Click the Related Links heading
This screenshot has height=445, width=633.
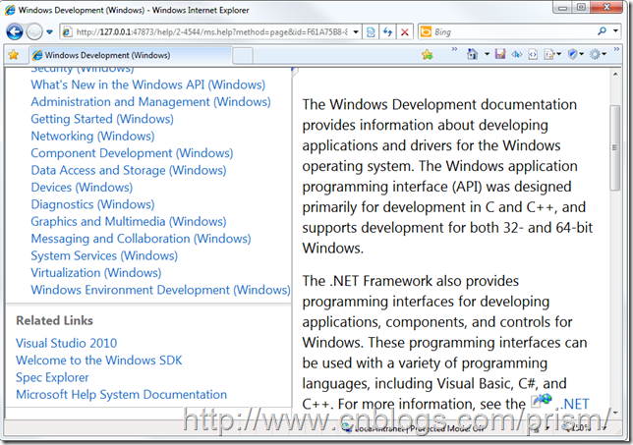coord(54,320)
